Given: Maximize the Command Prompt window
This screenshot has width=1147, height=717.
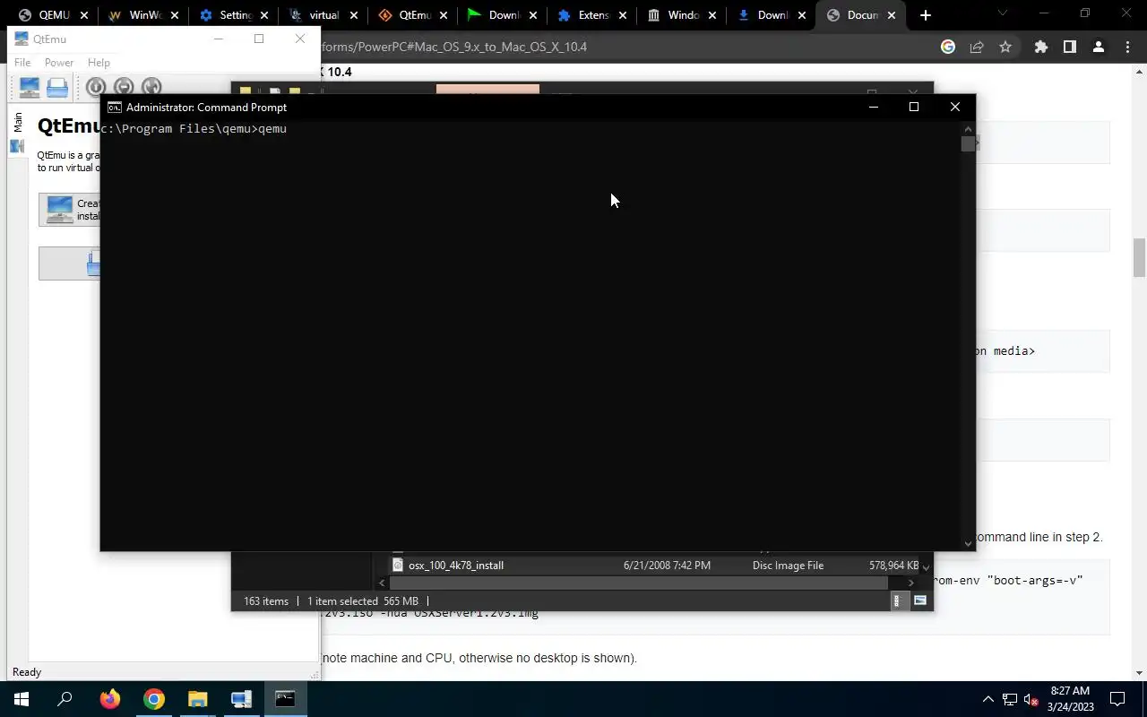Looking at the screenshot, I should [x=914, y=108].
